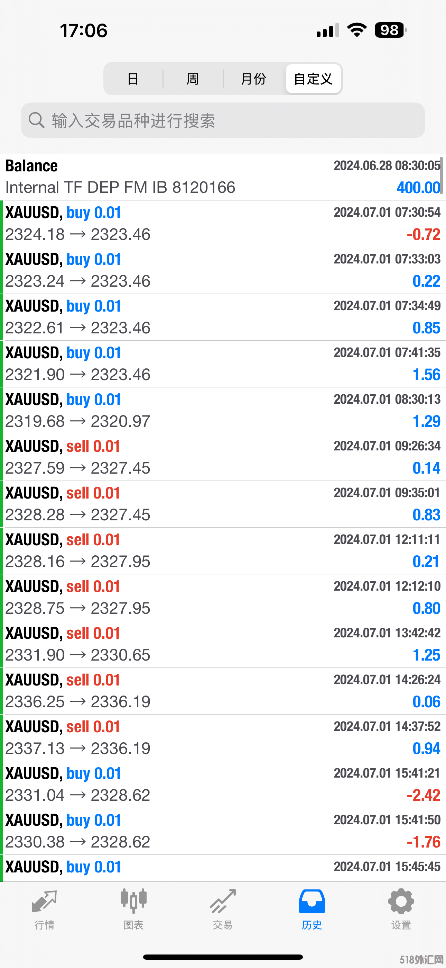Select the 日 day period segment

tap(133, 79)
